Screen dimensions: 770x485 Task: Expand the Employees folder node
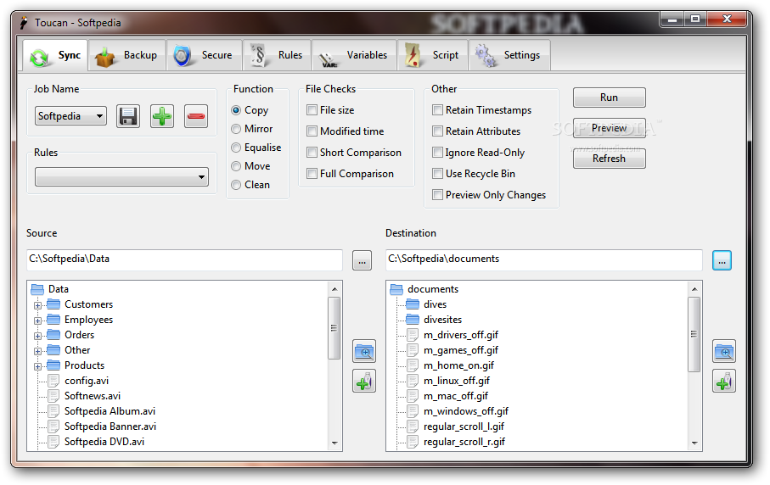click(37, 321)
